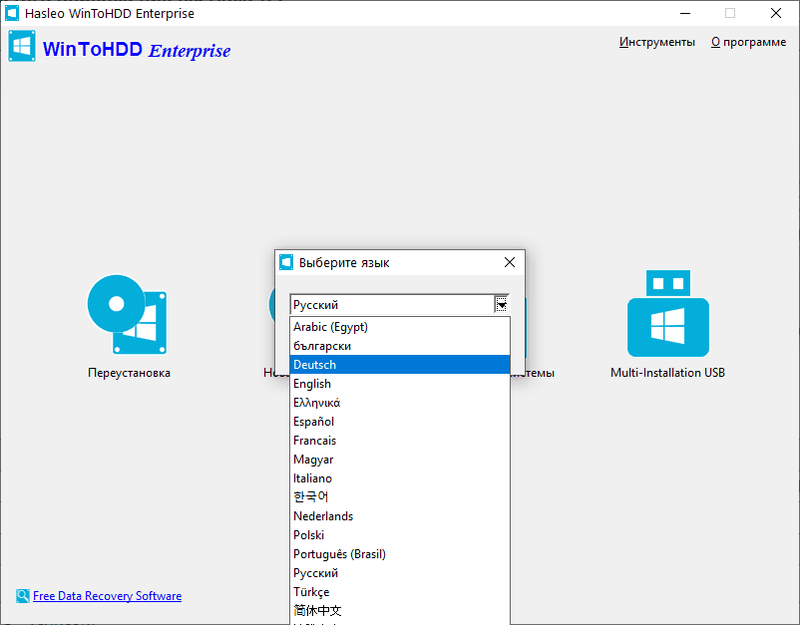Close the Выберите язык dialog
Image resolution: width=800 pixels, height=625 pixels.
(x=509, y=262)
